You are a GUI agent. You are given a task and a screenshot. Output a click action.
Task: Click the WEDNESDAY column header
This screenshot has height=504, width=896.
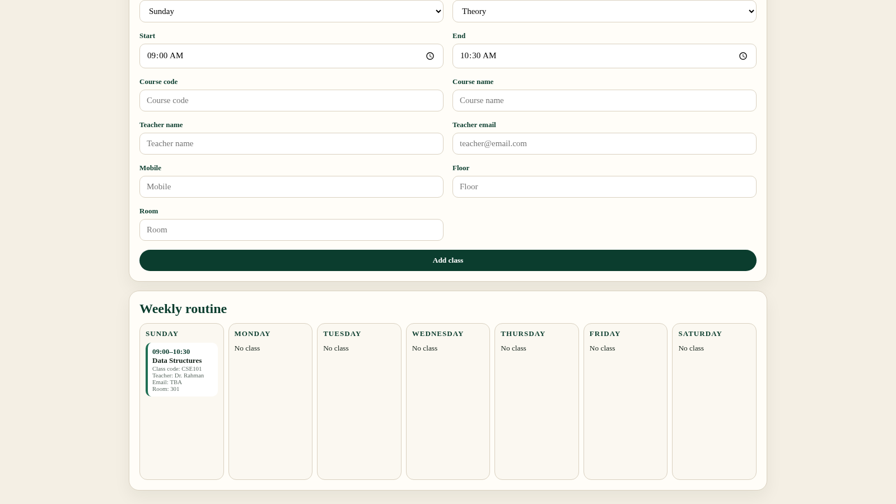[x=438, y=334]
